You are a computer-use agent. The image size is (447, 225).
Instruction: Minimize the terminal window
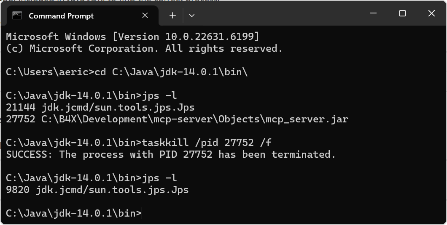(373, 14)
